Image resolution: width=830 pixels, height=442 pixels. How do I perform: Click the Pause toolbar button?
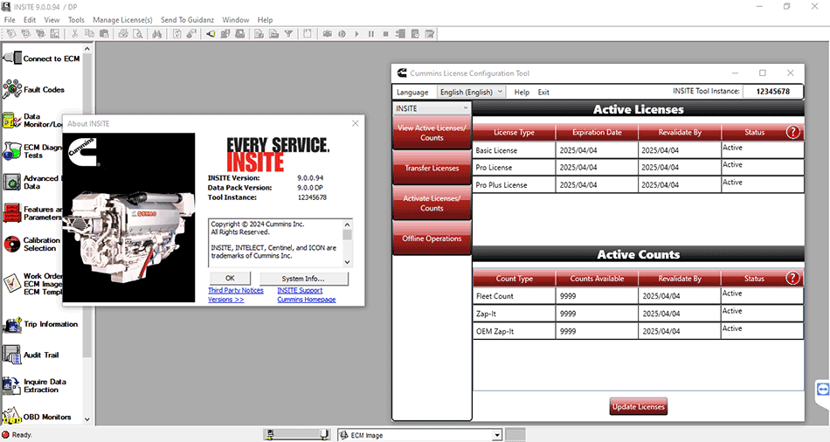pos(371,34)
